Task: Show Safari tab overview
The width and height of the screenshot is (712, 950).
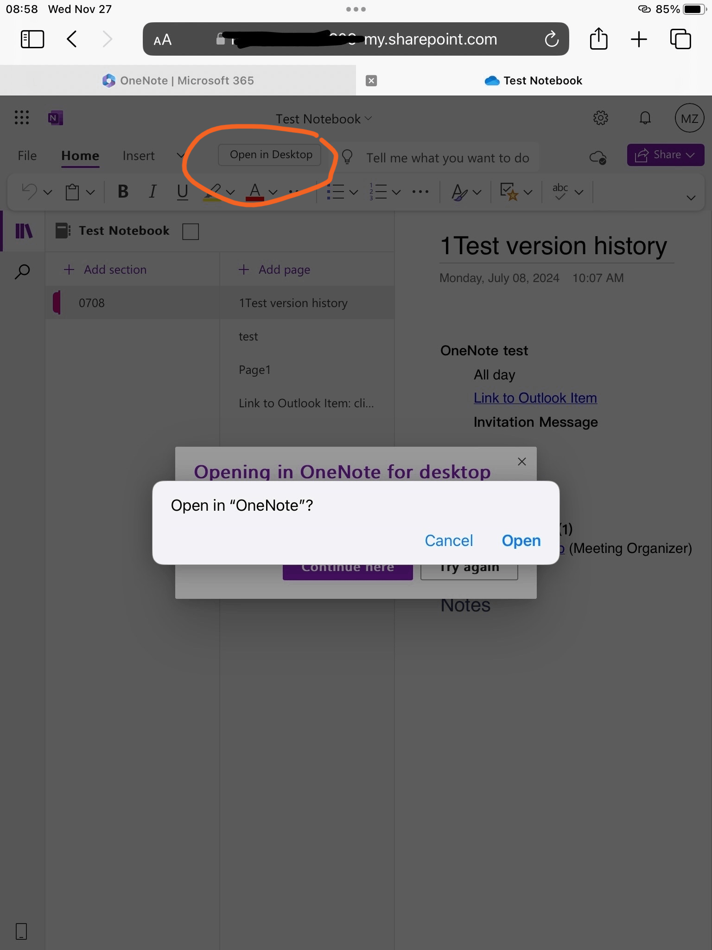Action: click(680, 39)
